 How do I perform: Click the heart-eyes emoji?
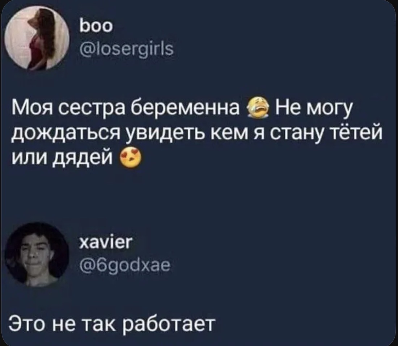[130, 158]
